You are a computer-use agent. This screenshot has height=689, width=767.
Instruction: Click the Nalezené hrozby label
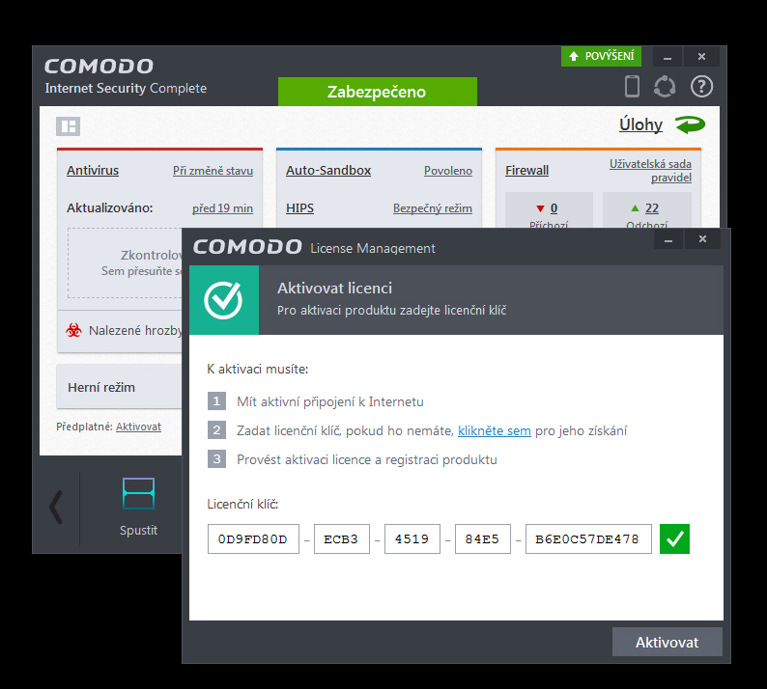(135, 331)
